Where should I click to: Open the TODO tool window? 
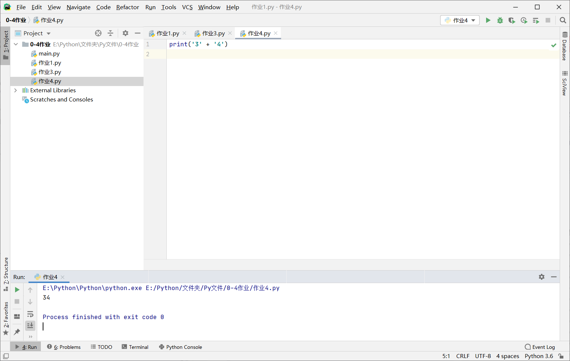[102, 347]
